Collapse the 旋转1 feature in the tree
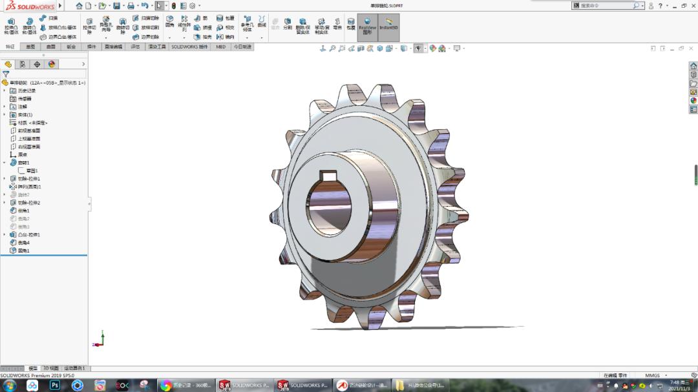The height and width of the screenshot is (392, 698). pos(5,161)
